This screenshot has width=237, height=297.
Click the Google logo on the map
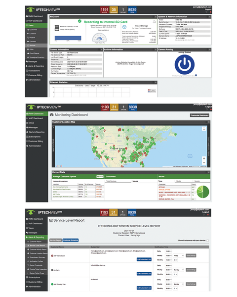click(59, 166)
